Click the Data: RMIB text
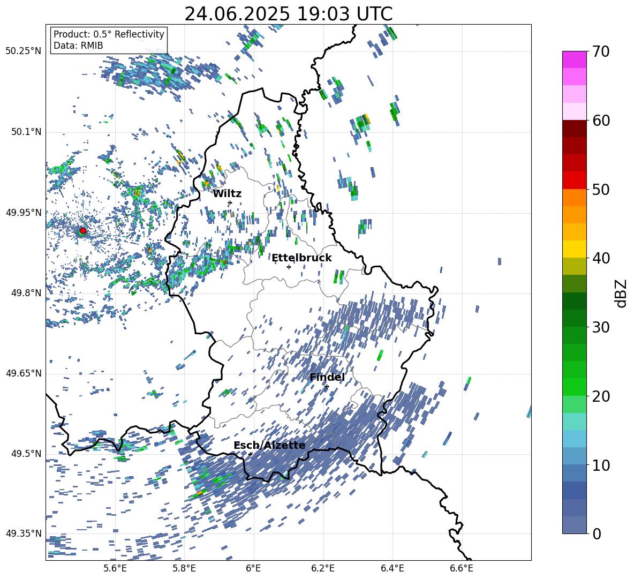 coord(78,46)
